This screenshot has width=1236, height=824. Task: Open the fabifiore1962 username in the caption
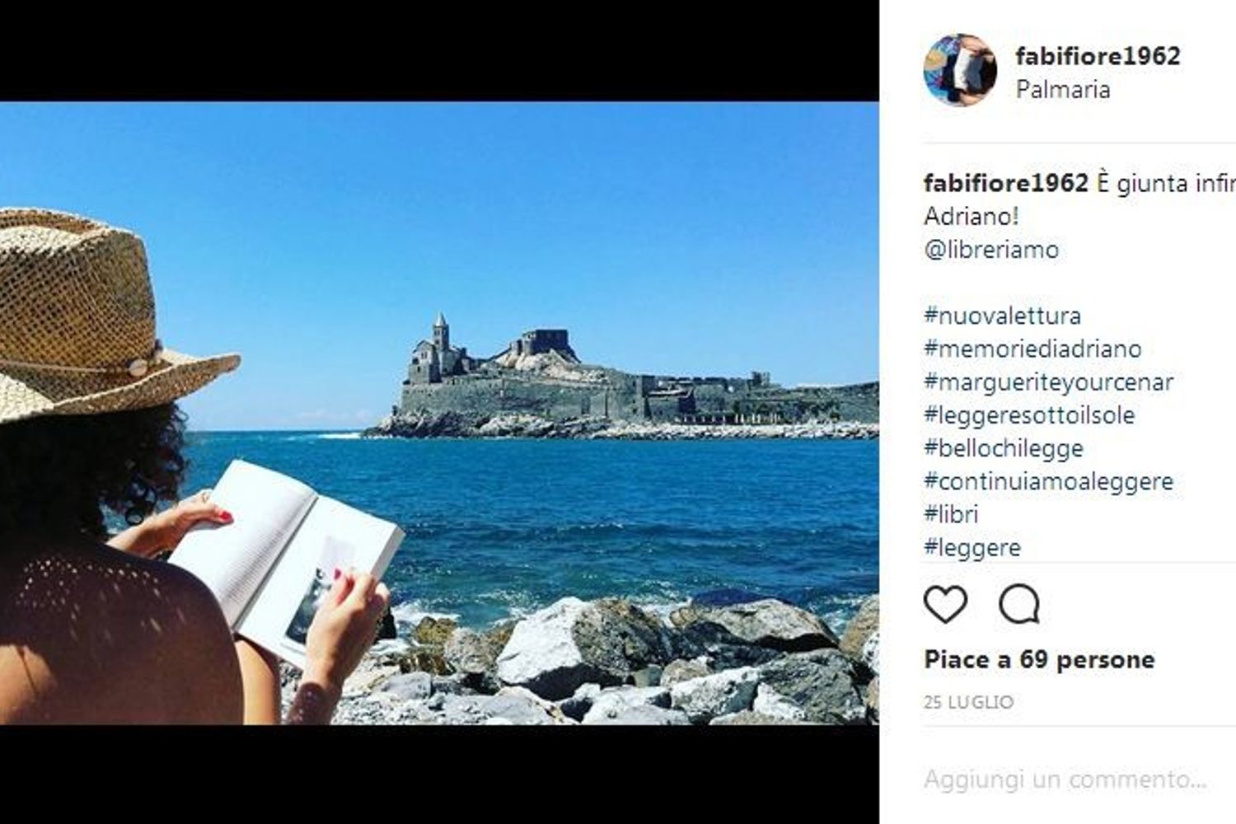click(1006, 183)
